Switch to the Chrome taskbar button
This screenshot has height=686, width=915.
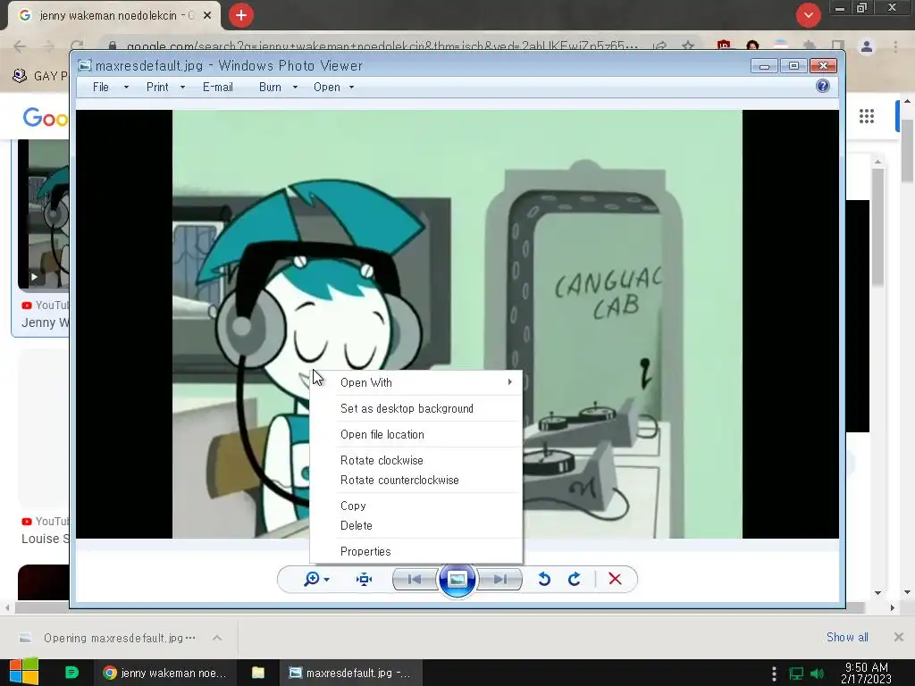(x=164, y=673)
